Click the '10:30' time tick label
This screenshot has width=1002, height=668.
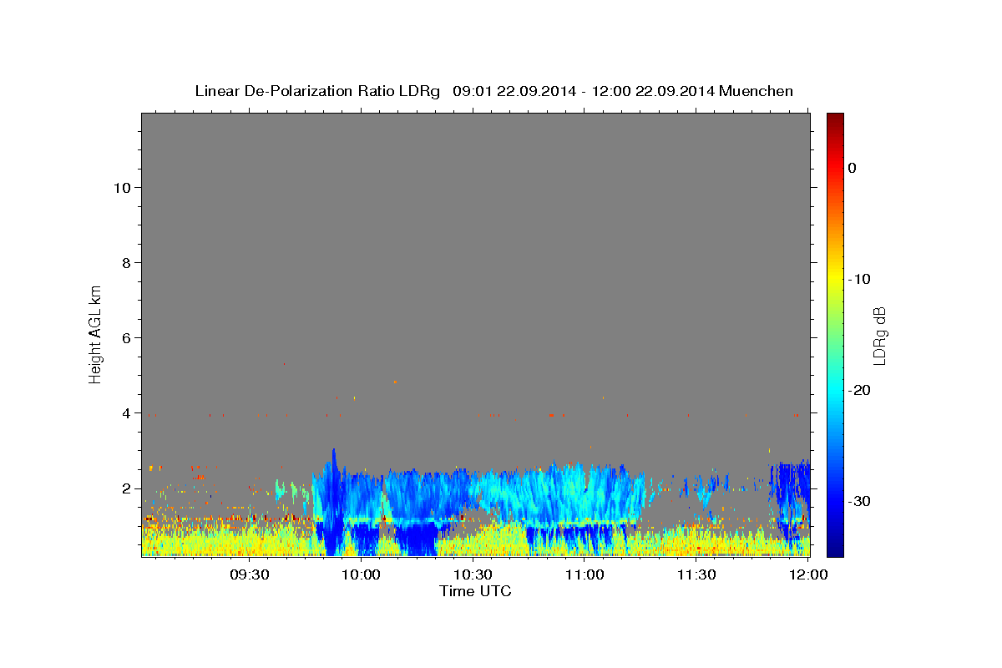click(473, 575)
